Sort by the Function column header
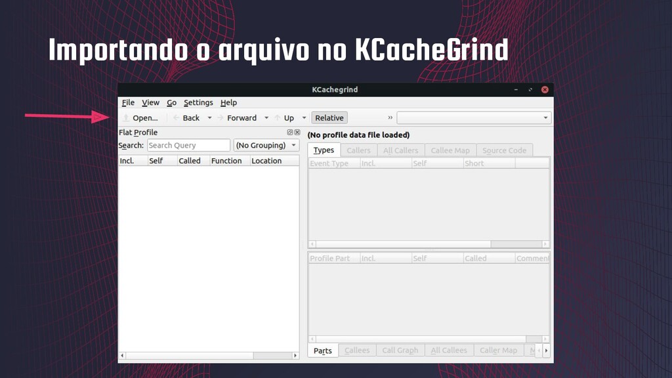 point(230,161)
